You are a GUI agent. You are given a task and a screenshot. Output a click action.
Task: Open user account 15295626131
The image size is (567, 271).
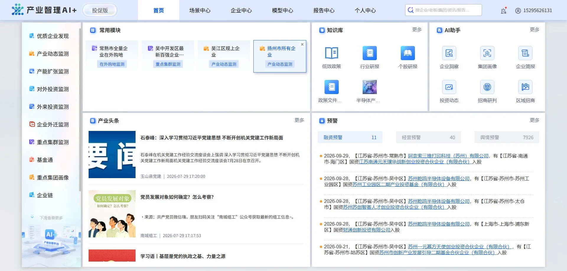click(x=534, y=11)
